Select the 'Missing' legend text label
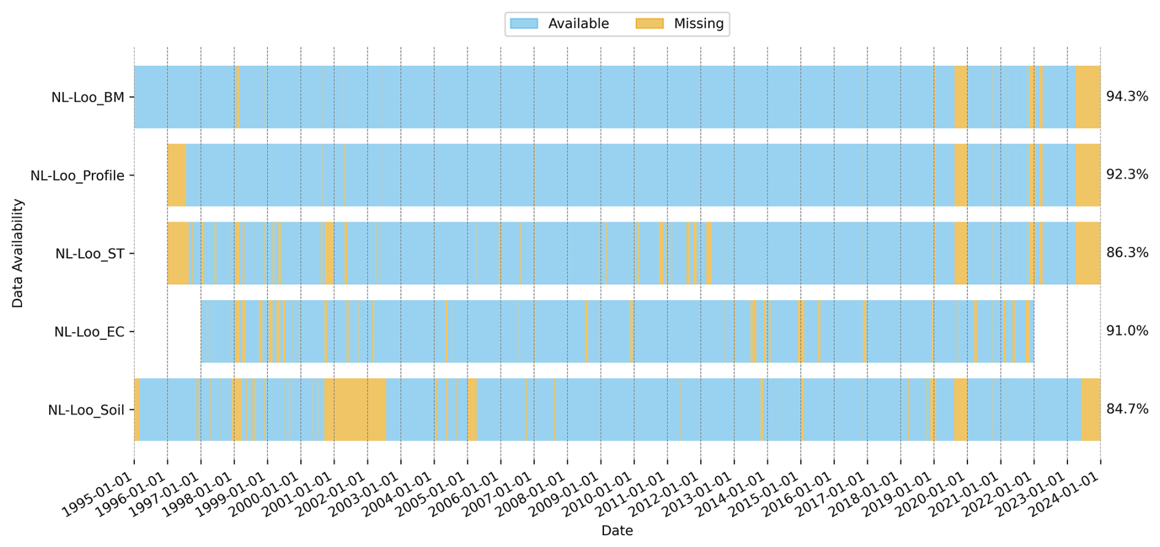Image resolution: width=1160 pixels, height=547 pixels. point(698,24)
